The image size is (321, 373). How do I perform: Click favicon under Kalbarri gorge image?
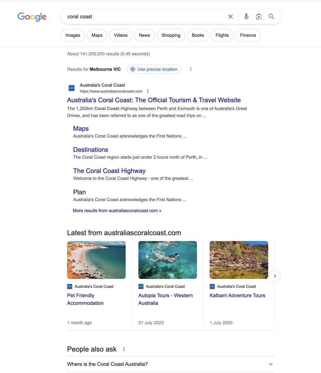212,287
